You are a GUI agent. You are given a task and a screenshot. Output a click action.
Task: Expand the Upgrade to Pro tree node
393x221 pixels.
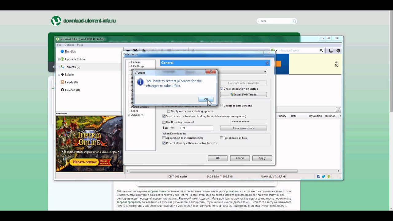point(59,59)
